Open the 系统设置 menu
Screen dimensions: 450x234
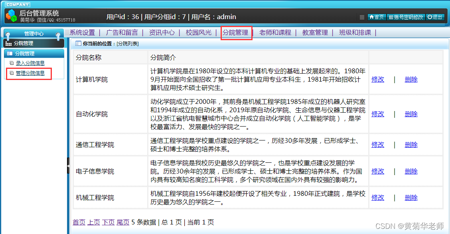(82, 33)
